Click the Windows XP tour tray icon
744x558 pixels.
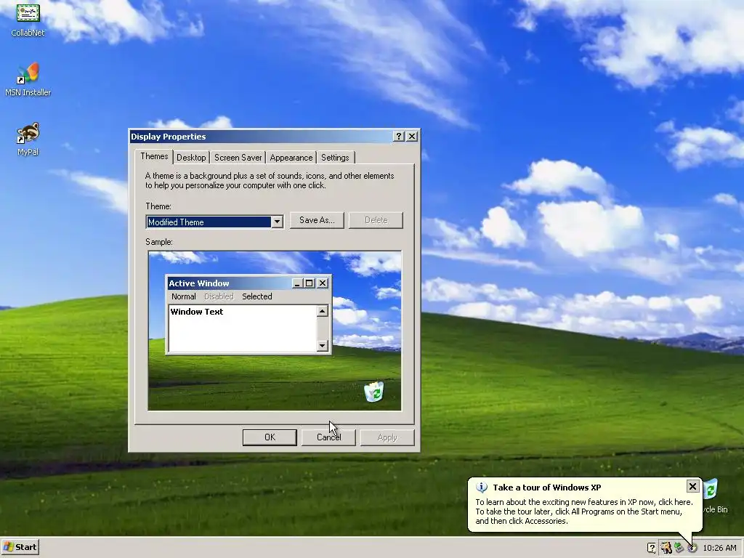[x=692, y=548]
